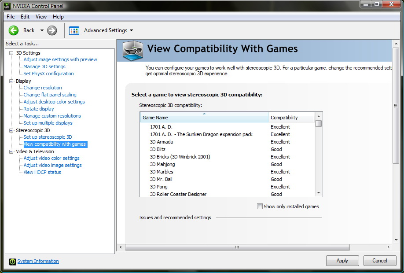
Task: Open the Help menu
Action: point(58,17)
